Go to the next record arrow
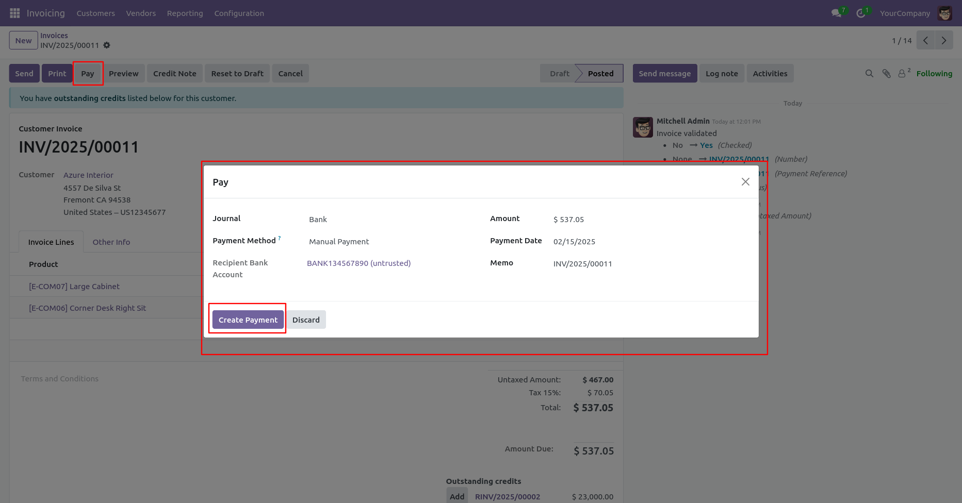The image size is (962, 503). coord(944,40)
